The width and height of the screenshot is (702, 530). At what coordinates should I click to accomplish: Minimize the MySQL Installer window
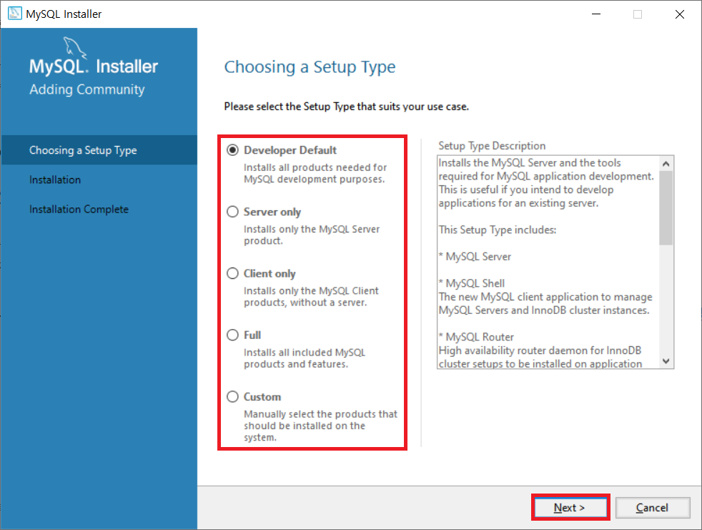tap(596, 14)
